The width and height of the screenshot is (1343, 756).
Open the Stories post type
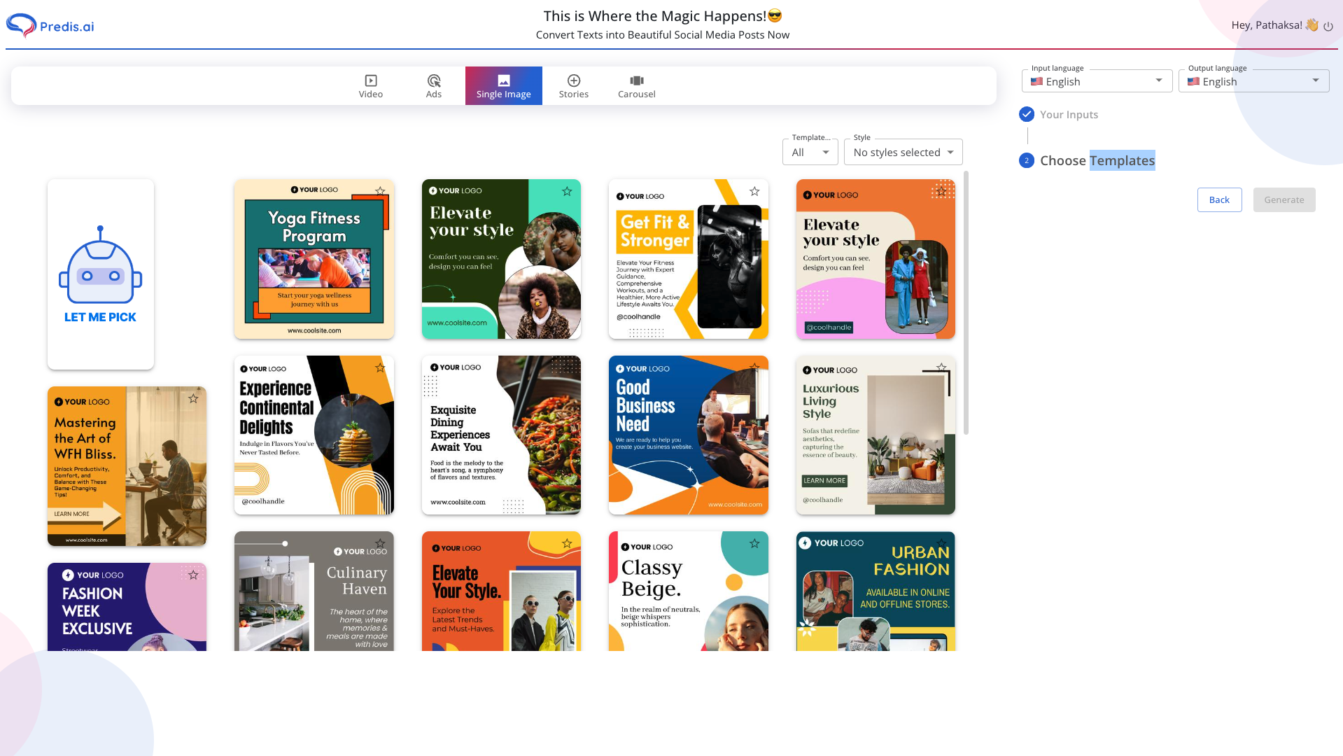point(573,86)
